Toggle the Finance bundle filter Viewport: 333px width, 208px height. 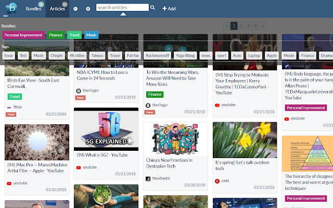point(56,35)
